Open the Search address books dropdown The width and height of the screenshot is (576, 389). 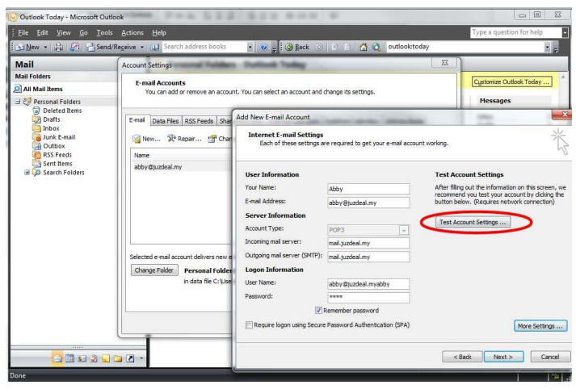coord(250,47)
